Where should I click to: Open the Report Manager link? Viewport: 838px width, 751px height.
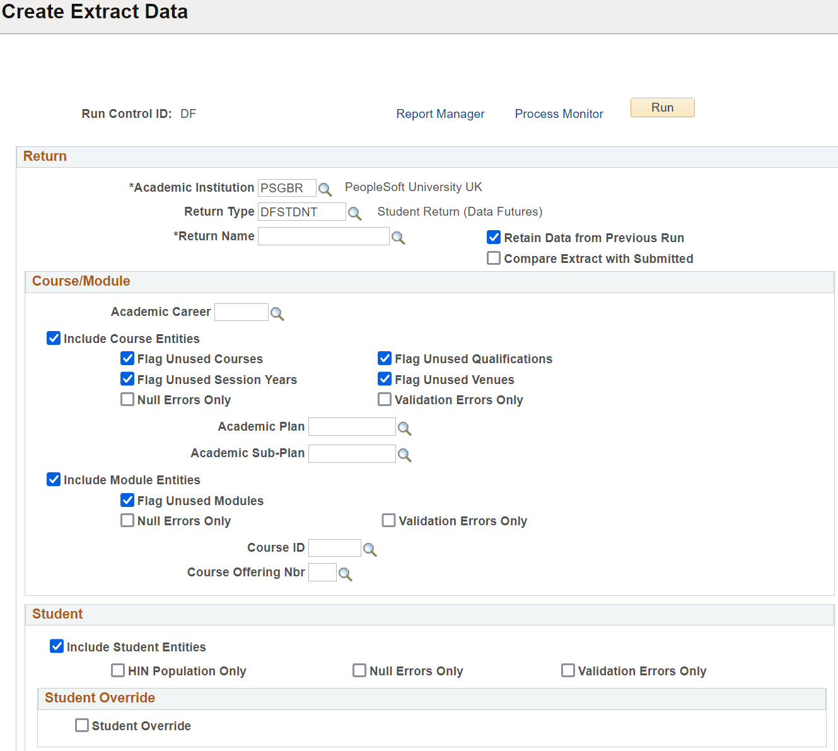click(x=440, y=114)
